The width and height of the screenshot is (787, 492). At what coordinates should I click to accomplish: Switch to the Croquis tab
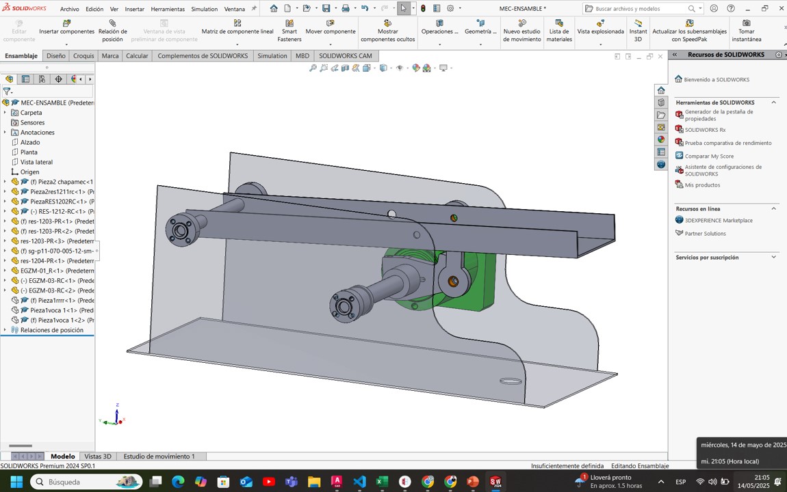point(83,55)
